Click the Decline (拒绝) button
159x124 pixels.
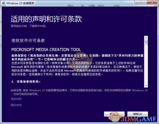click(114, 114)
